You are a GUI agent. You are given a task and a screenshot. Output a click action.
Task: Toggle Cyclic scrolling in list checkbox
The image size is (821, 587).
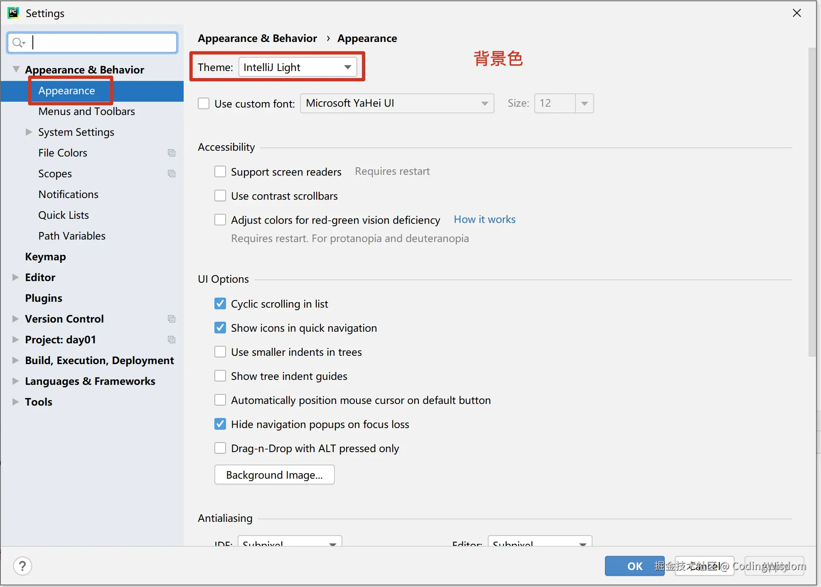click(x=220, y=304)
